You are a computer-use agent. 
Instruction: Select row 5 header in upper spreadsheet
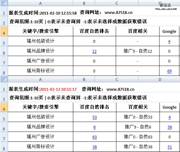point(4,41)
